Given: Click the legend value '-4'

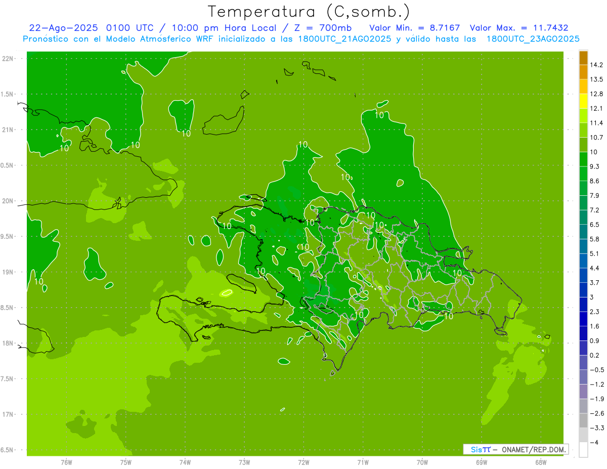Looking at the screenshot, I should 594,442.
